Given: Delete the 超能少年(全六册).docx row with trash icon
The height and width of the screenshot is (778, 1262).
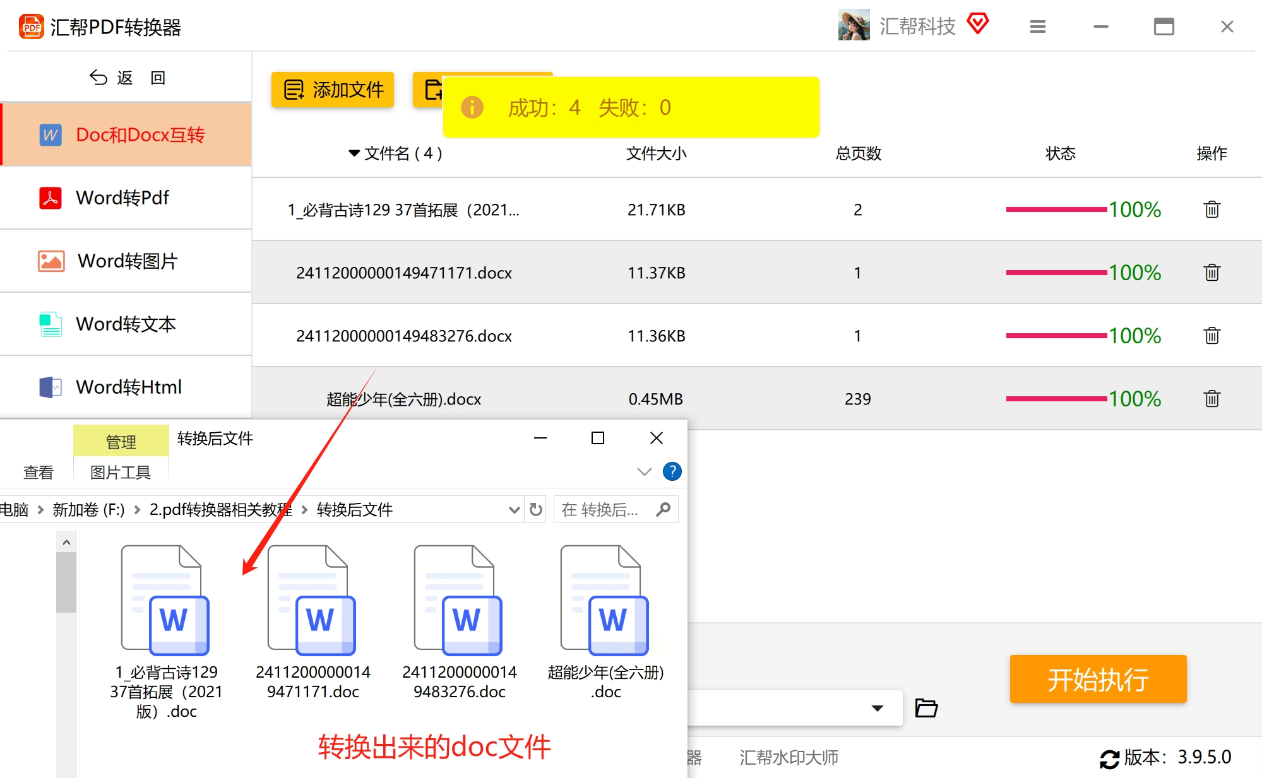Looking at the screenshot, I should (1211, 399).
